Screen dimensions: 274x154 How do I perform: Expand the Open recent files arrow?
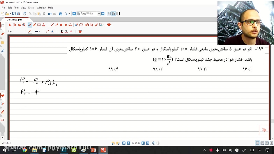point(10,14)
